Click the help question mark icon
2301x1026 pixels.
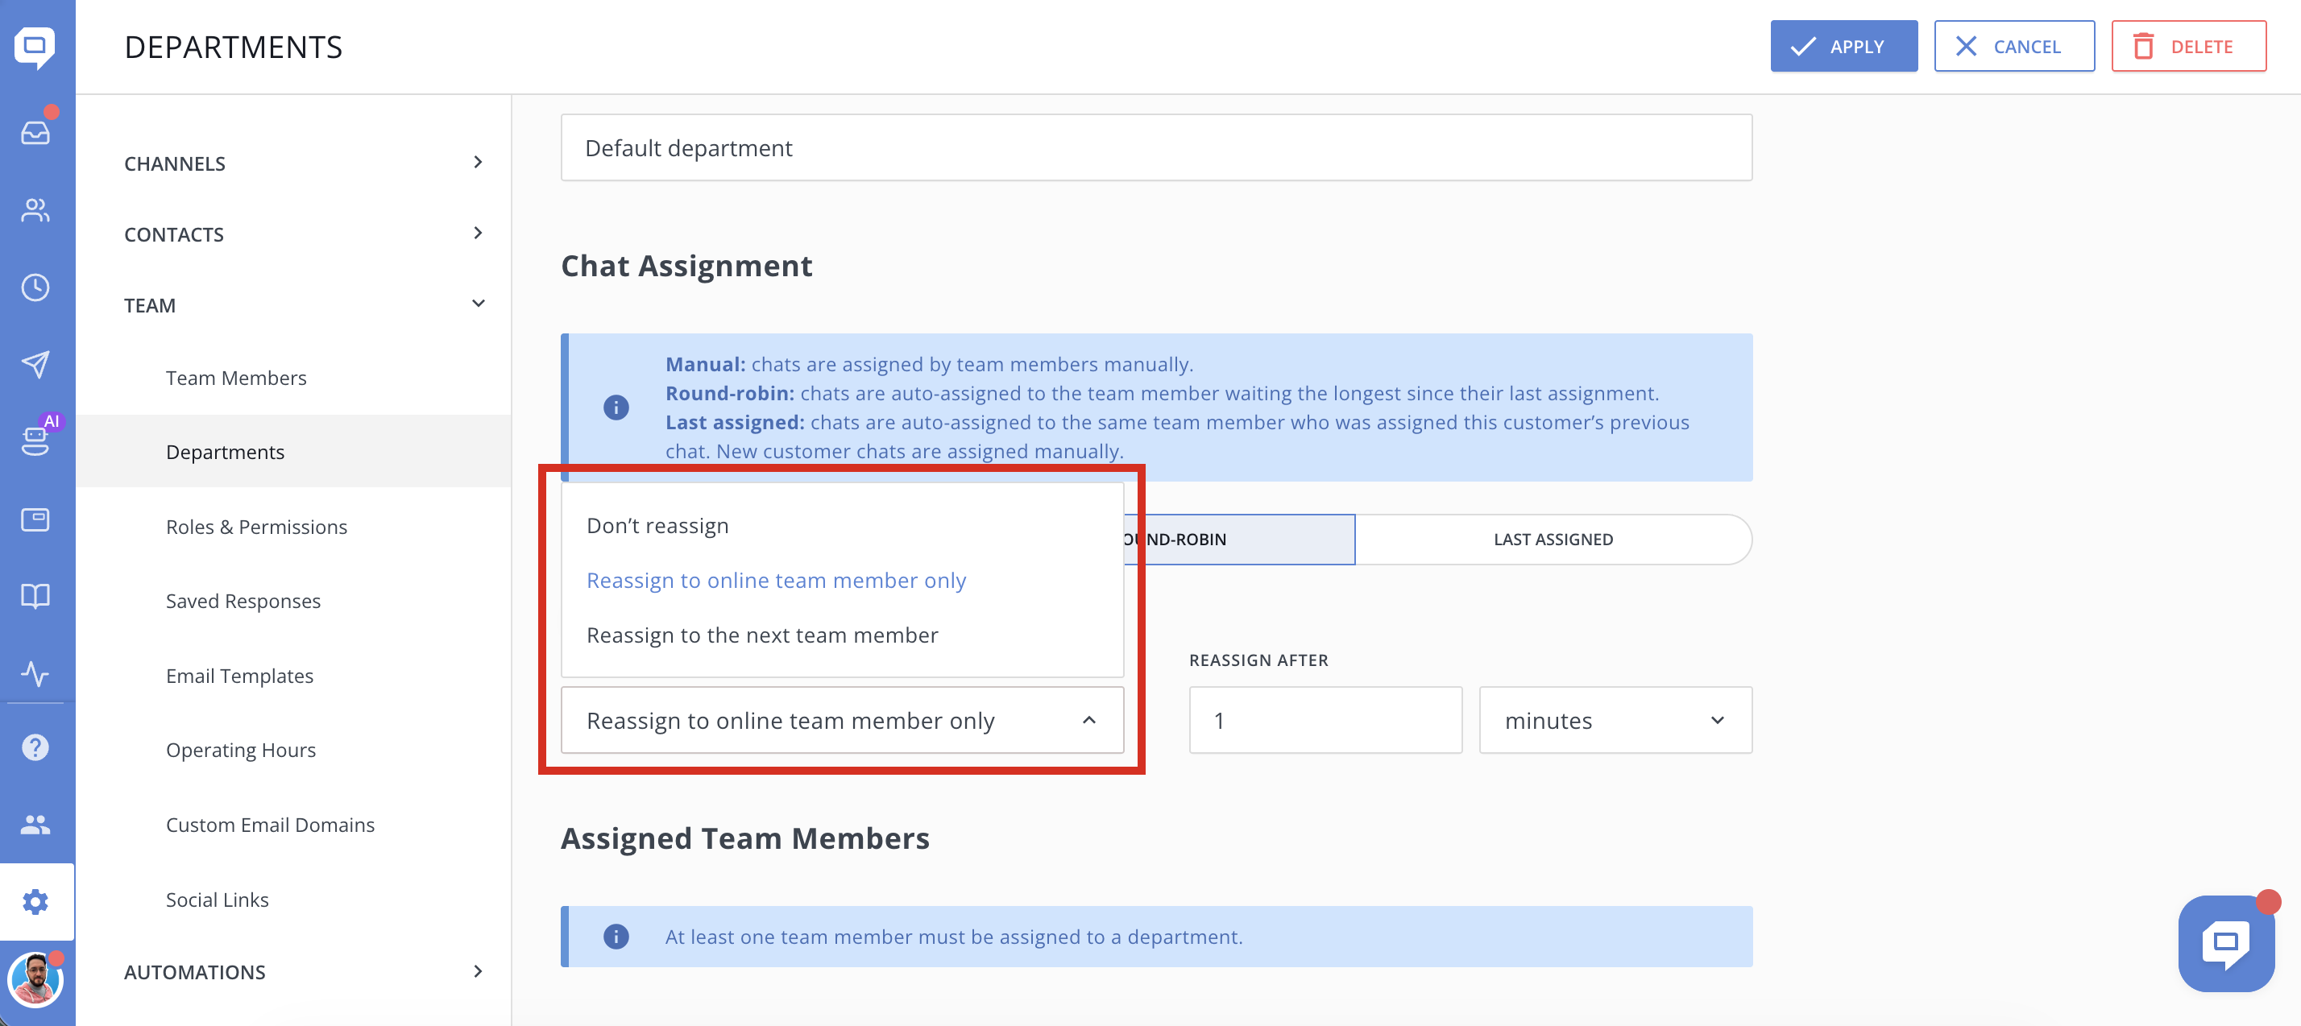[x=35, y=747]
